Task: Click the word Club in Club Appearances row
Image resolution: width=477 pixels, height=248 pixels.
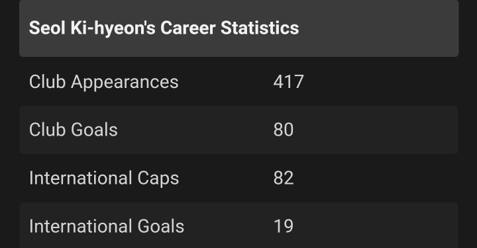Action: [48, 81]
